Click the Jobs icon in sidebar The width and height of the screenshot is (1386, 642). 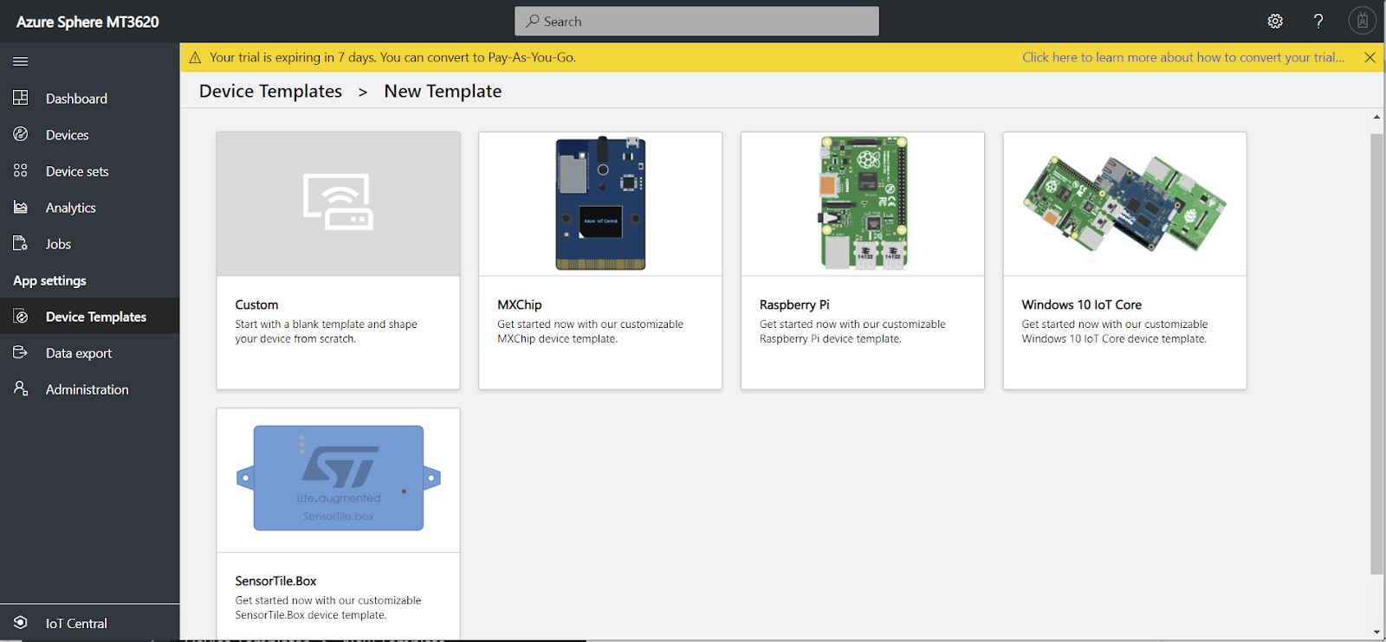tap(21, 243)
